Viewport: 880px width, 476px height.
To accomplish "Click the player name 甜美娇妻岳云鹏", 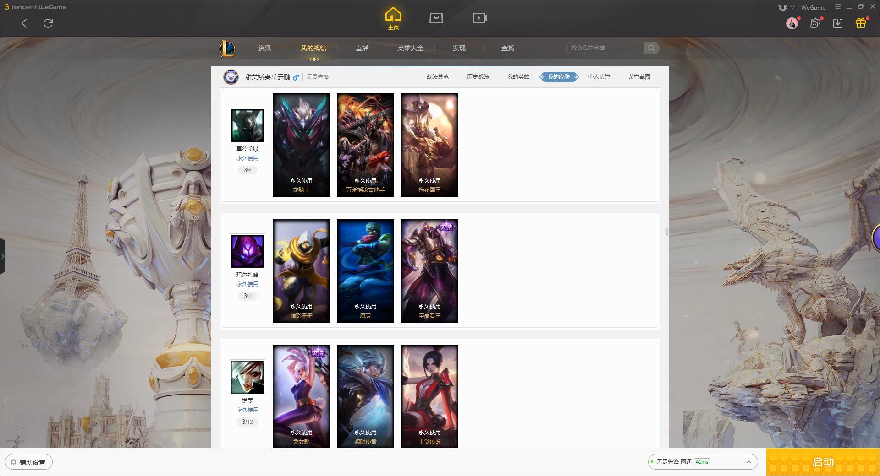I will 268,77.
